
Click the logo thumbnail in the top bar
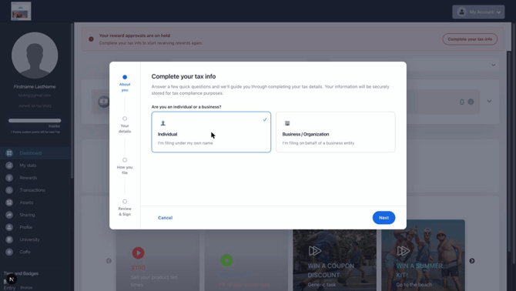21,11
